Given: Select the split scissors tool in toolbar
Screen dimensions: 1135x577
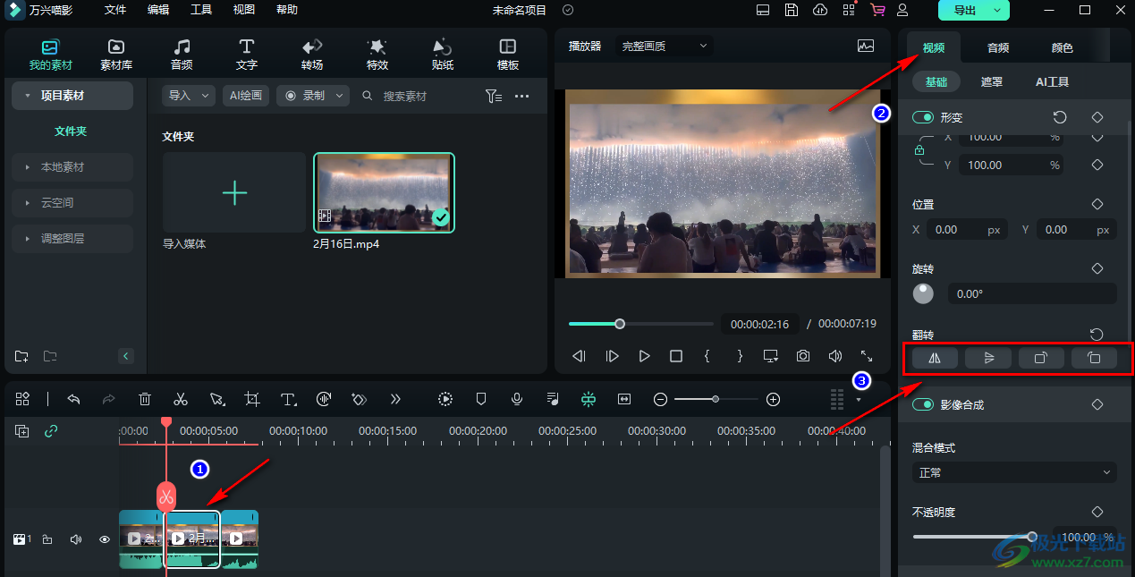Looking at the screenshot, I should click(x=181, y=399).
